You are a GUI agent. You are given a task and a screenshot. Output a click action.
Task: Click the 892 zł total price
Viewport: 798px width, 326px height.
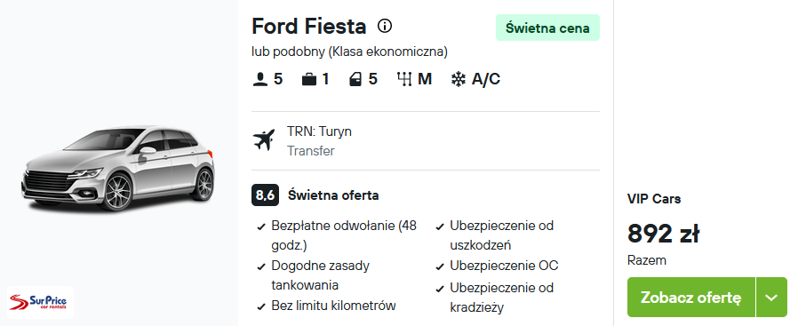coord(663,234)
